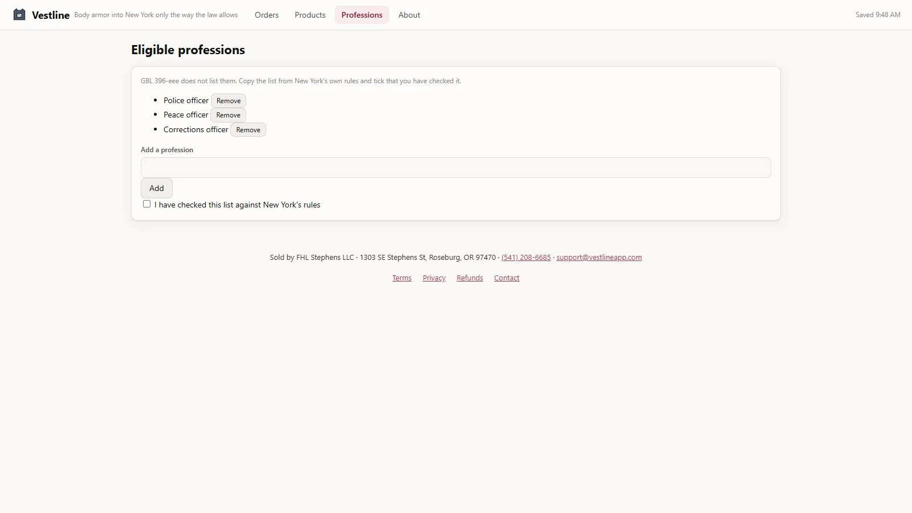Remove Peace officer from the list

point(228,115)
